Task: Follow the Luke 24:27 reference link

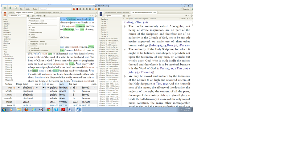Action: (158, 45)
